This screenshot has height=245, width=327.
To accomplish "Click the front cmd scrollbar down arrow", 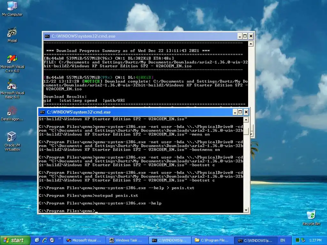I will click(x=246, y=210).
